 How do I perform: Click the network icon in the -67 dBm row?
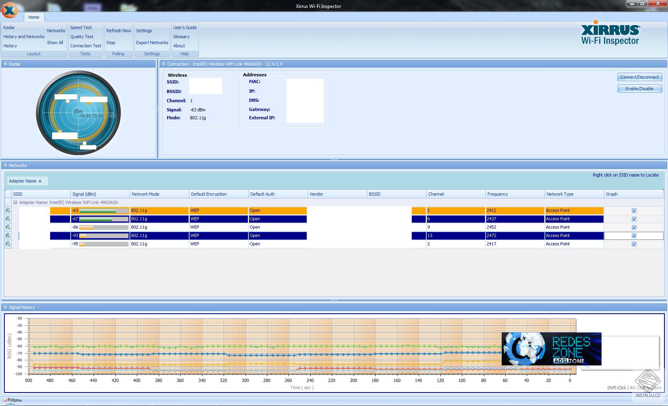(x=8, y=219)
